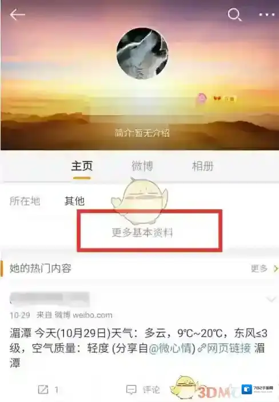Open the 网页链接 web link
This screenshot has width=279, height=402.
pyautogui.click(x=229, y=348)
